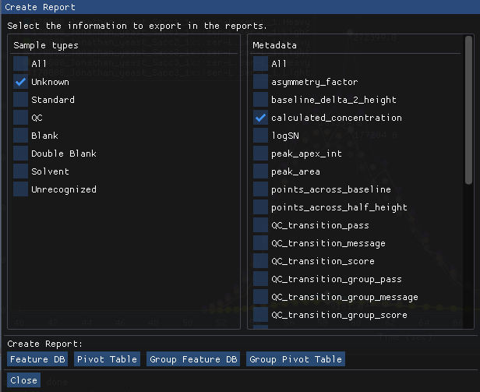Enable the Blank sample type

pyautogui.click(x=20, y=136)
